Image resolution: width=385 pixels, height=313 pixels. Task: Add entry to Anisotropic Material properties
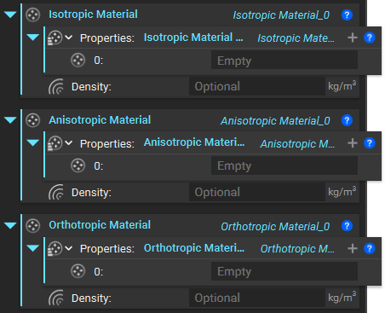point(353,143)
